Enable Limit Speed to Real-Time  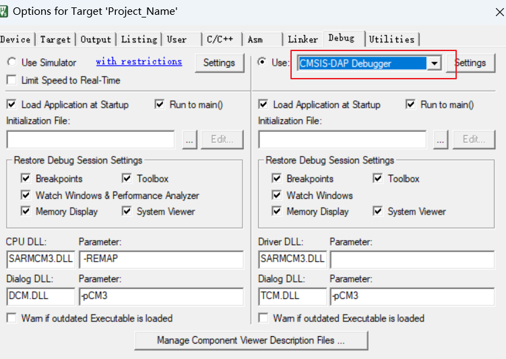pos(11,80)
